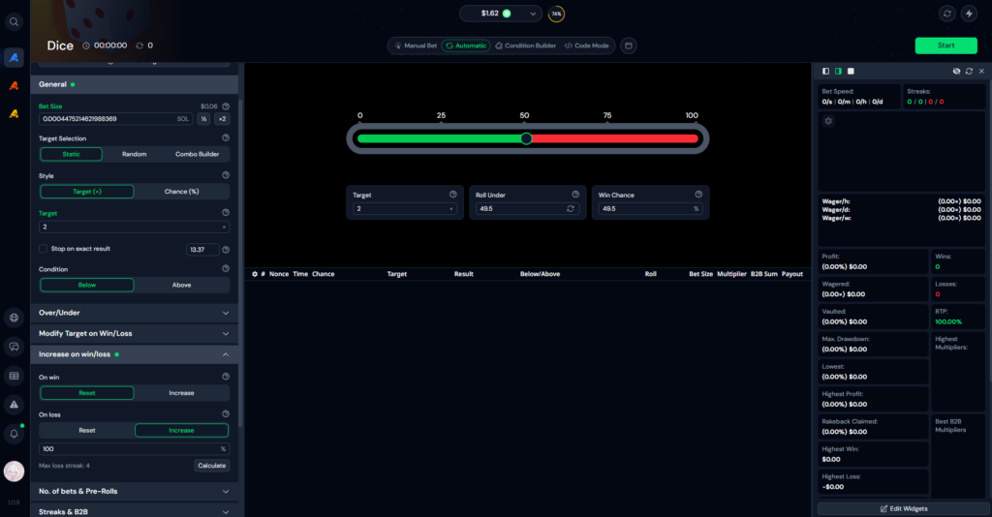Open the search icon in sidebar
Viewport: 992px width, 517px height.
click(x=14, y=21)
